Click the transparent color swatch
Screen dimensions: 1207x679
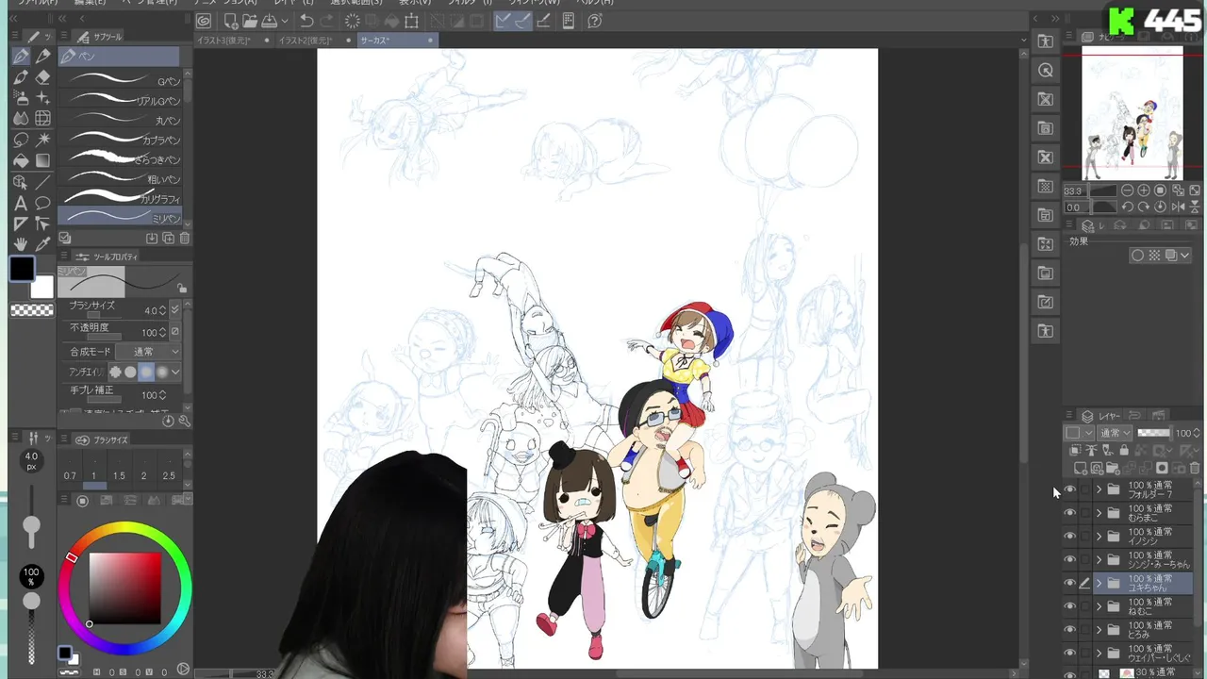32,309
